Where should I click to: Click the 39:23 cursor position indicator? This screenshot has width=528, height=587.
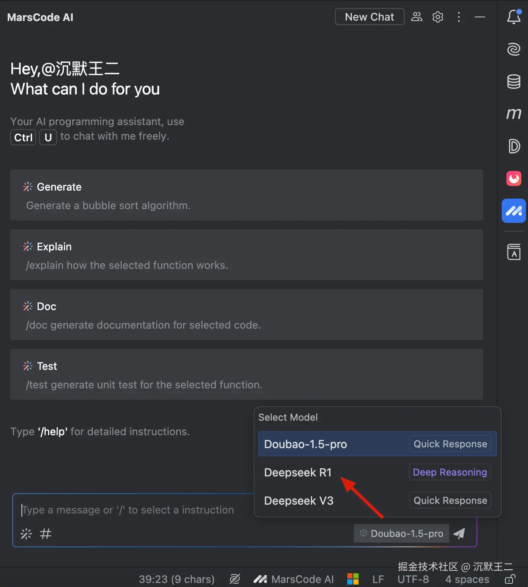tap(177, 579)
